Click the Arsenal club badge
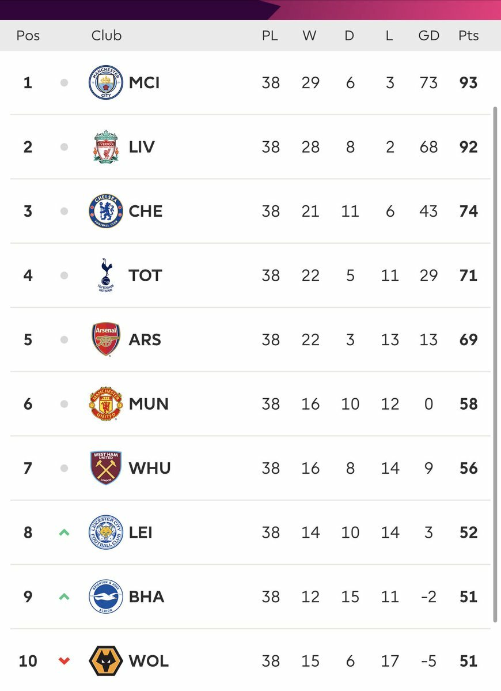 [x=105, y=339]
